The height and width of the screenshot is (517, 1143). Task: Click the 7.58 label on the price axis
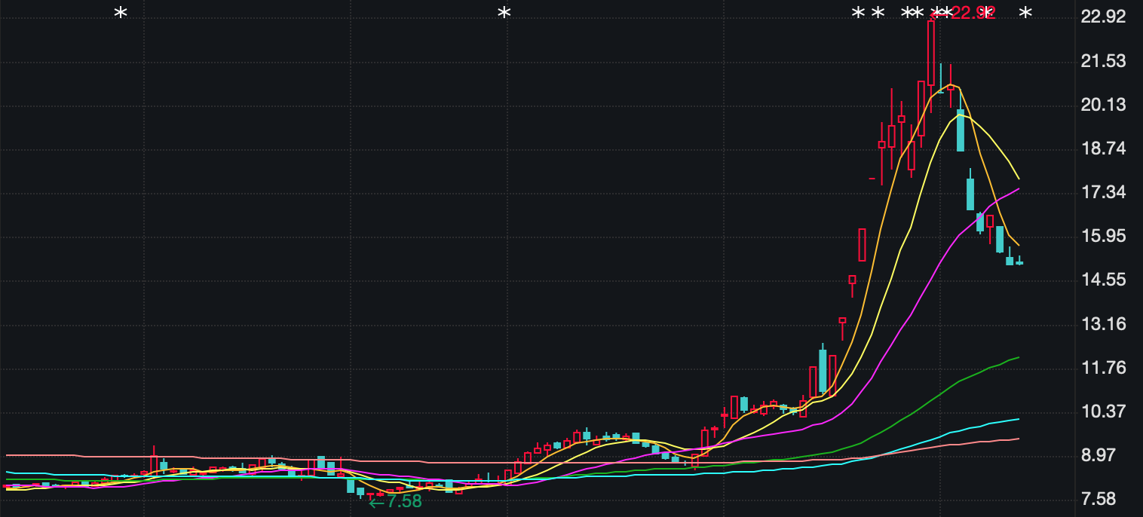point(1102,499)
